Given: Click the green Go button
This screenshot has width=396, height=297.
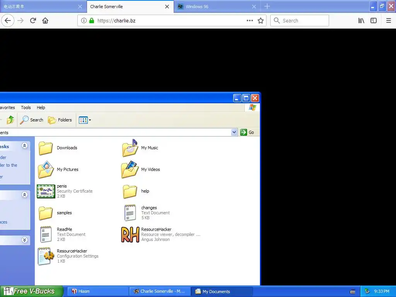Looking at the screenshot, I should pos(247,132).
